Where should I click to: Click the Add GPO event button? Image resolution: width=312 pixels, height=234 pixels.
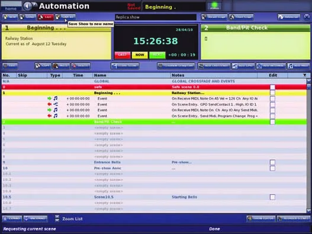[243, 66]
